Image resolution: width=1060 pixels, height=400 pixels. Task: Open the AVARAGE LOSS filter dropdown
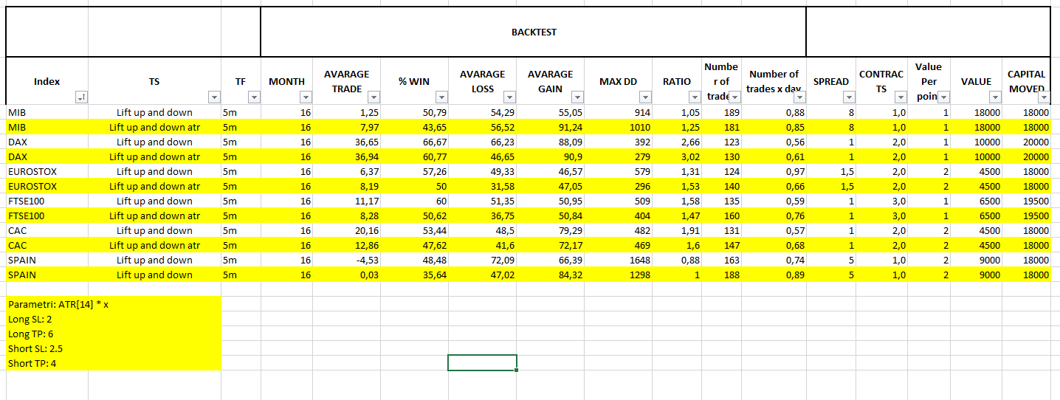pos(509,97)
